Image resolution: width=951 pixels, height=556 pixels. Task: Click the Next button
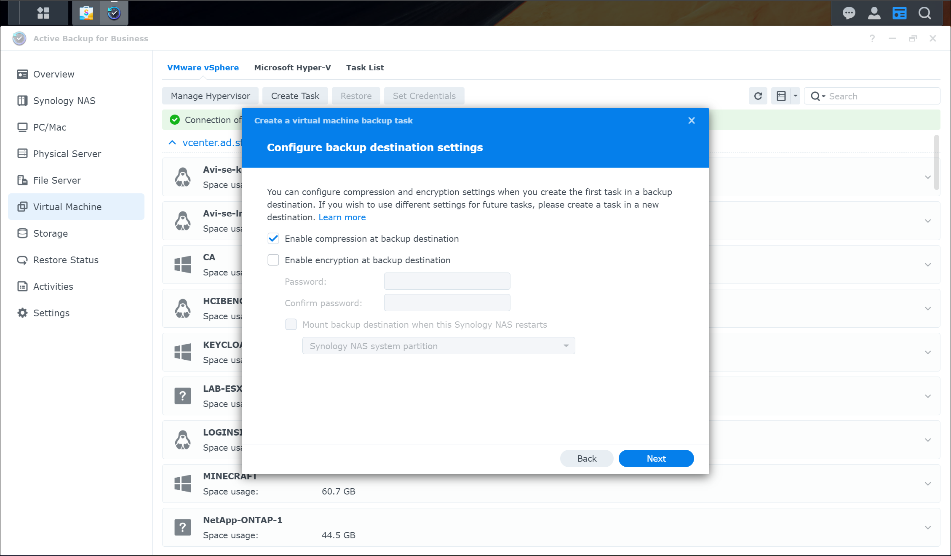coord(656,458)
